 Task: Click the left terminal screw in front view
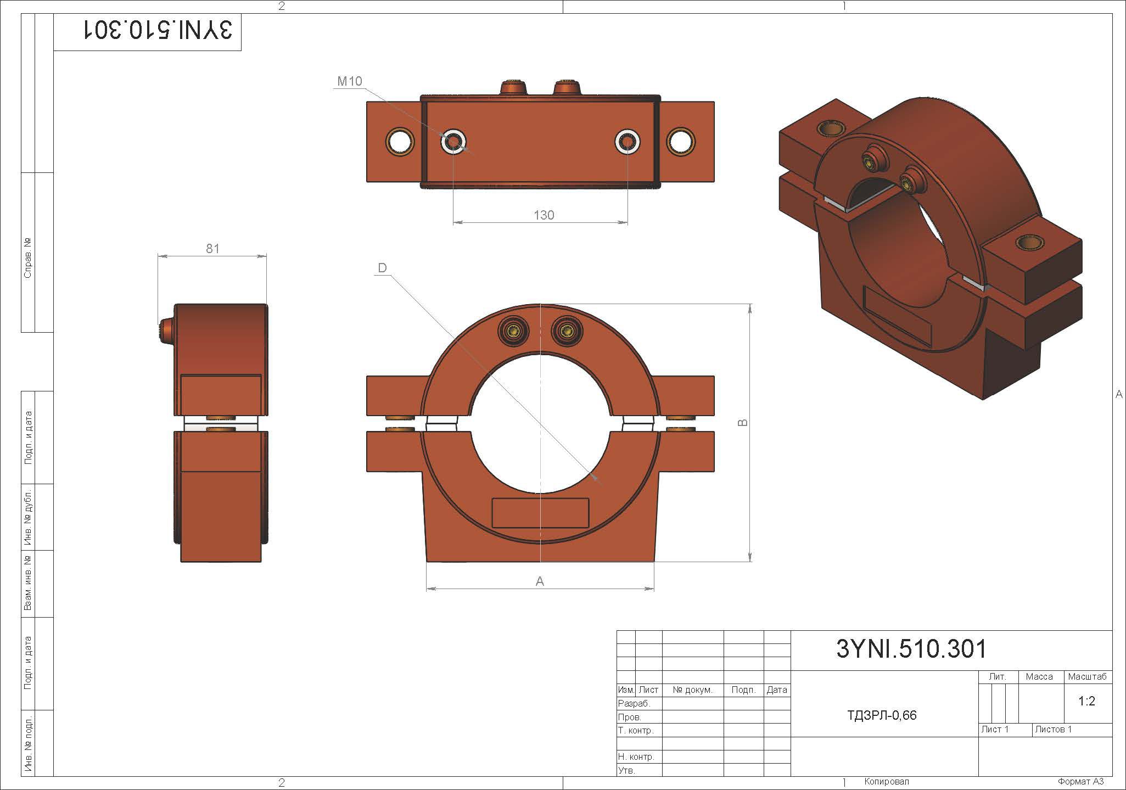point(513,330)
